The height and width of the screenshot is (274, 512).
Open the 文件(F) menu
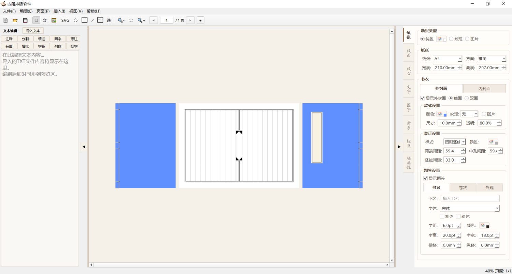coord(9,11)
